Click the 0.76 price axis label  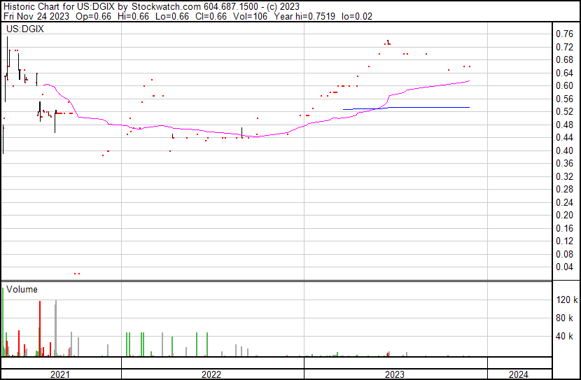click(x=564, y=34)
